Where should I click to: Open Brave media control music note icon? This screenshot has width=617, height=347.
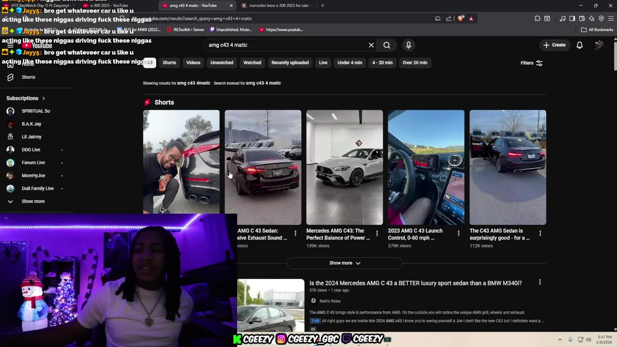pyautogui.click(x=563, y=18)
